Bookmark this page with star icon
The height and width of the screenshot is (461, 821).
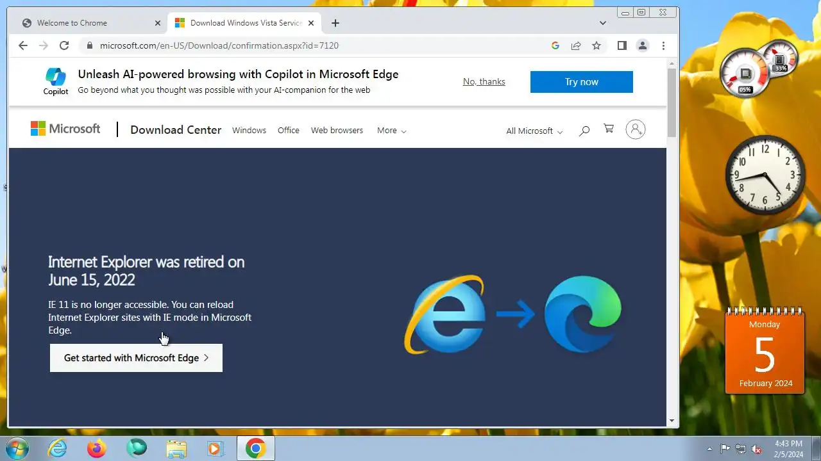click(x=597, y=45)
